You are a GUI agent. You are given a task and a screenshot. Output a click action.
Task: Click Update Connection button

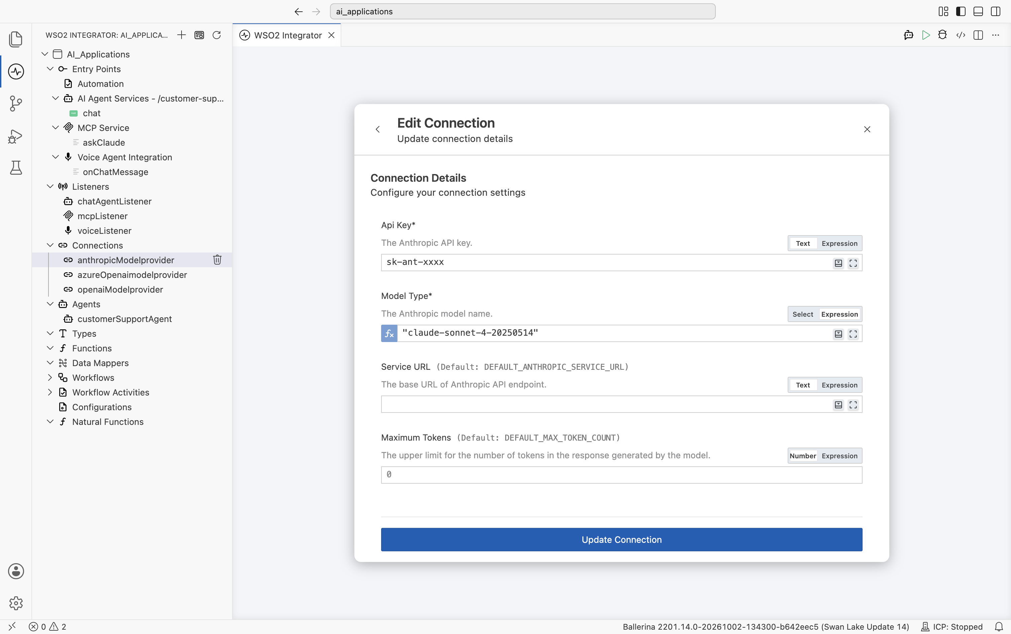pyautogui.click(x=622, y=540)
